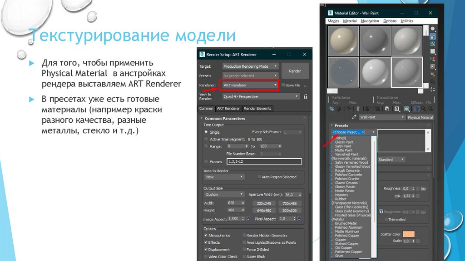Click the Select by Material icon
465x261 pixels.
433,82
